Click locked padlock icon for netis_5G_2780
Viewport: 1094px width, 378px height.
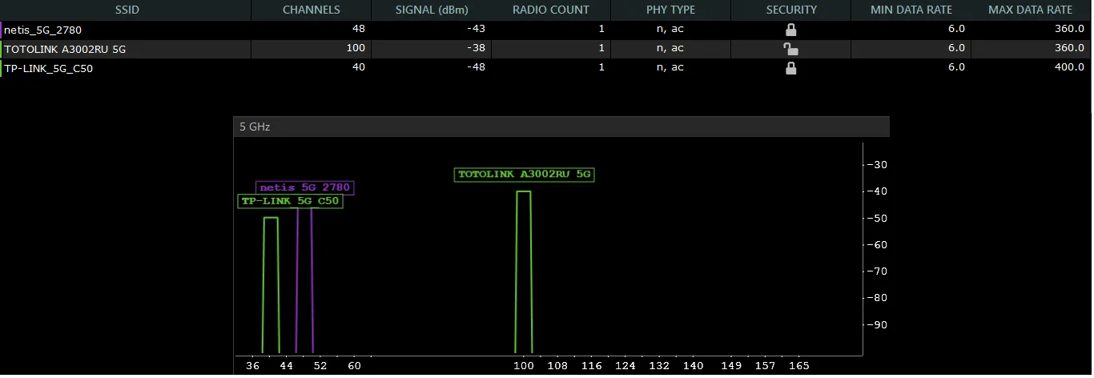791,30
